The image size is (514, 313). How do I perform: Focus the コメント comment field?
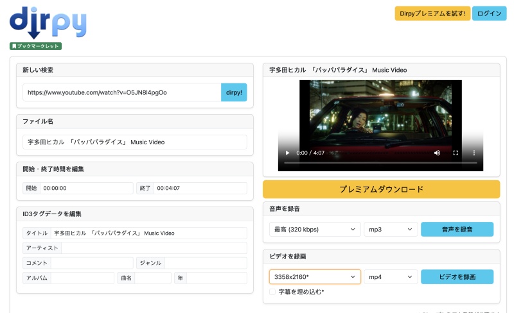click(92, 263)
